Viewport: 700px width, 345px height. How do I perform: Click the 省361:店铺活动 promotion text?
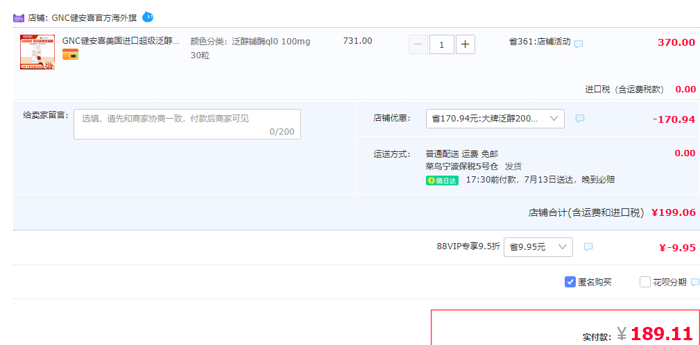point(539,42)
